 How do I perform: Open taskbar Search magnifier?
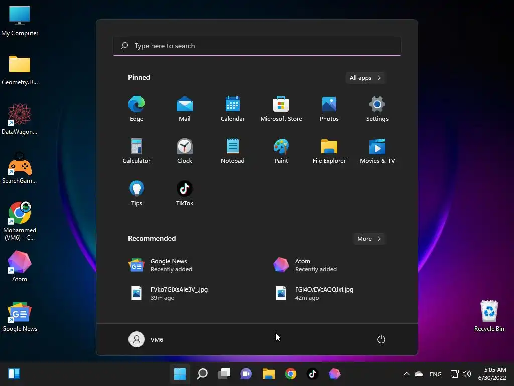(x=202, y=374)
